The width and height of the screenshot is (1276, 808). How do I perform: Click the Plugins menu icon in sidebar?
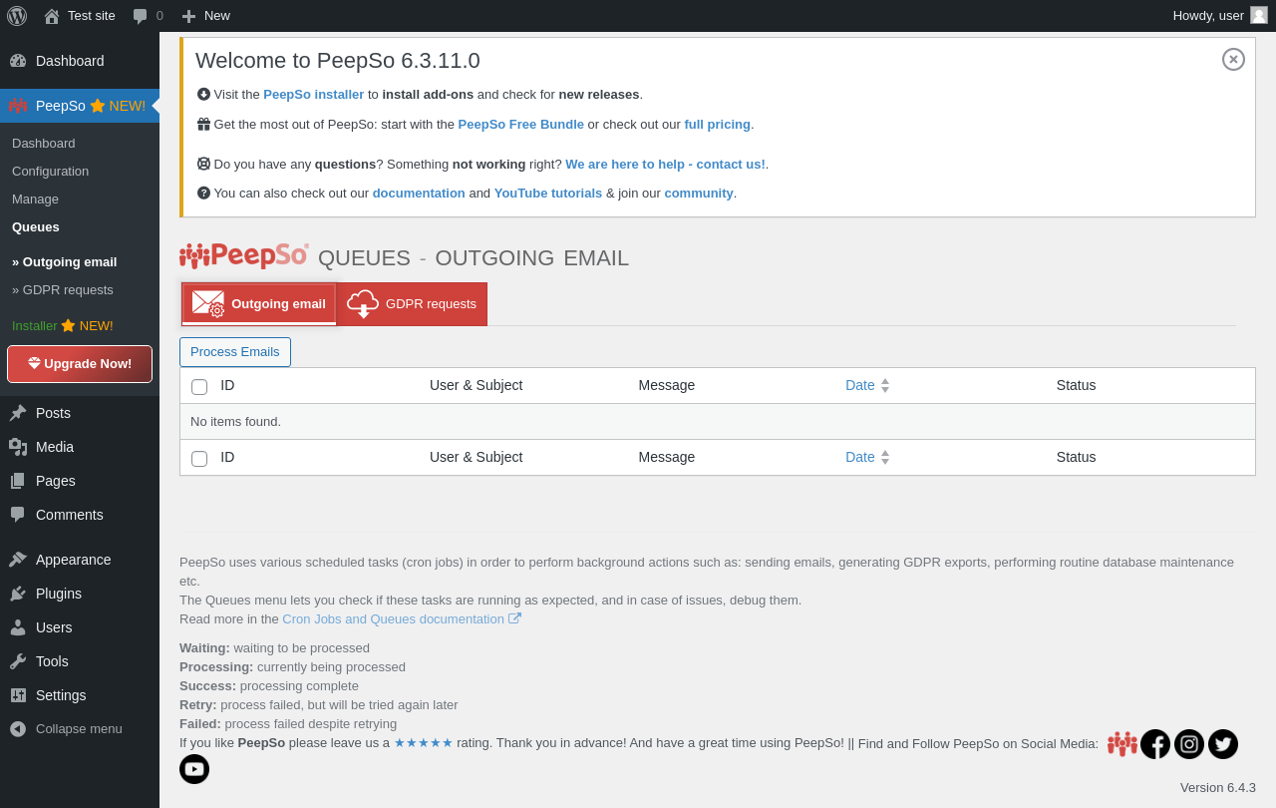(x=18, y=594)
